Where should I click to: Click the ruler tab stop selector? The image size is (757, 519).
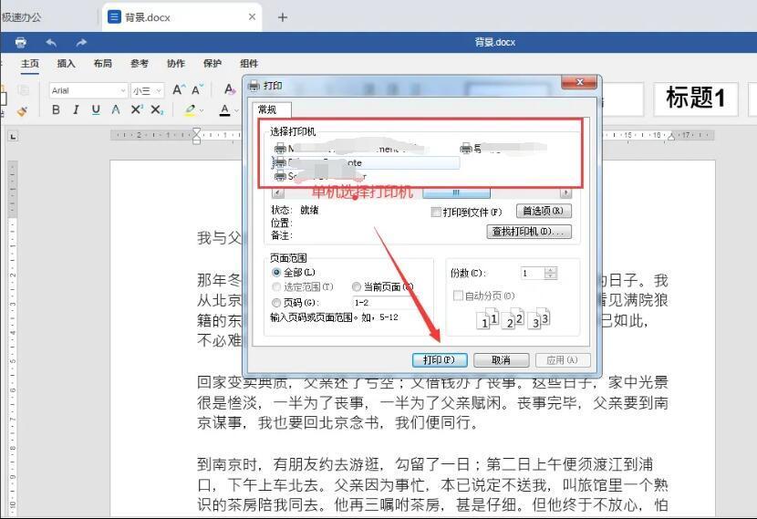click(x=13, y=137)
